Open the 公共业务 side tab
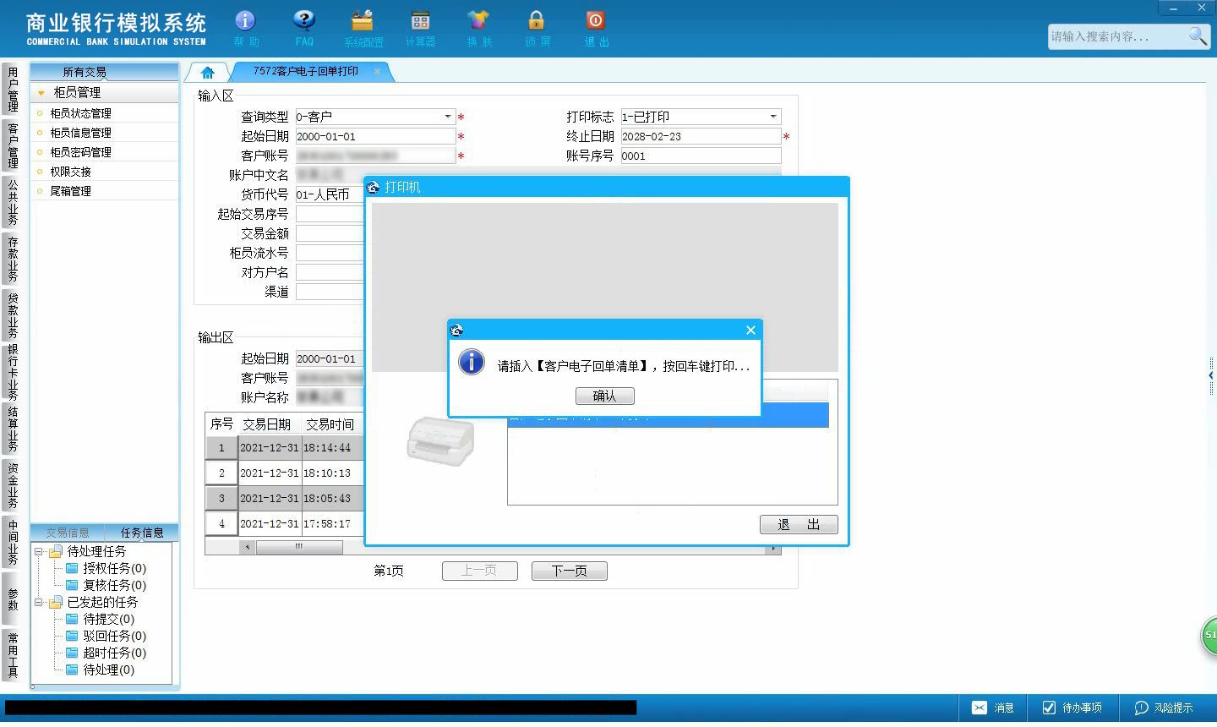Viewport: 1217px width, 727px height. [13, 203]
